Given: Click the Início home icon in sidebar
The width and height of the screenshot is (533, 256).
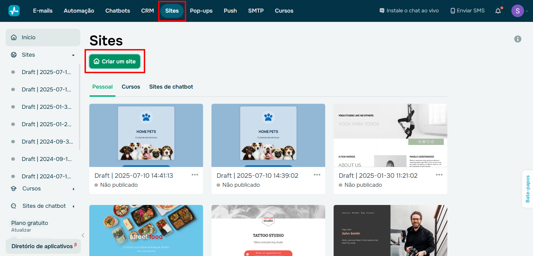Looking at the screenshot, I should 13,37.
